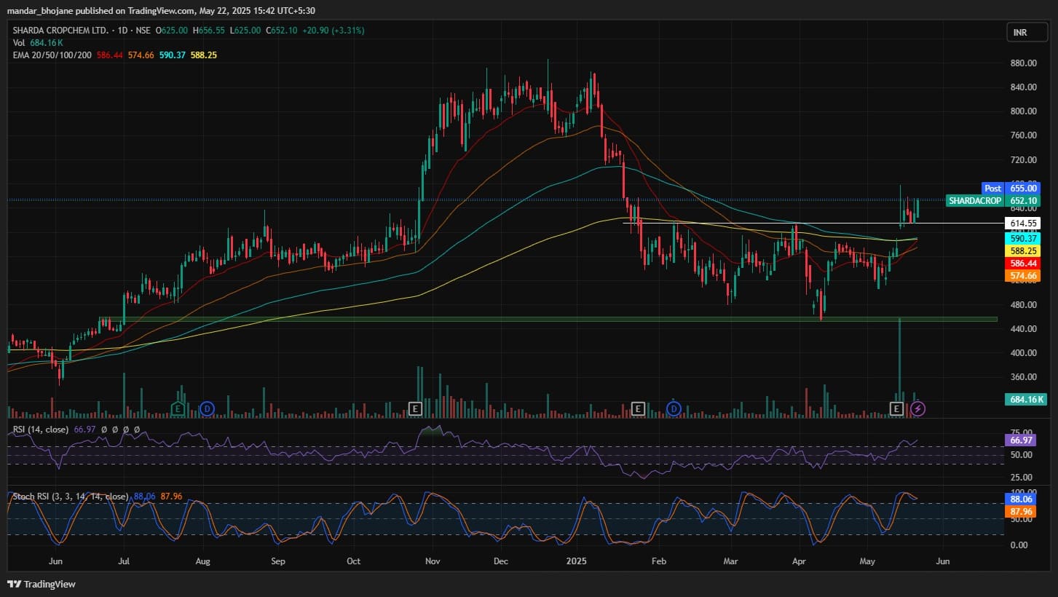Click the green earnings marker near August
Screen dimensions: 1058x597
pos(178,408)
